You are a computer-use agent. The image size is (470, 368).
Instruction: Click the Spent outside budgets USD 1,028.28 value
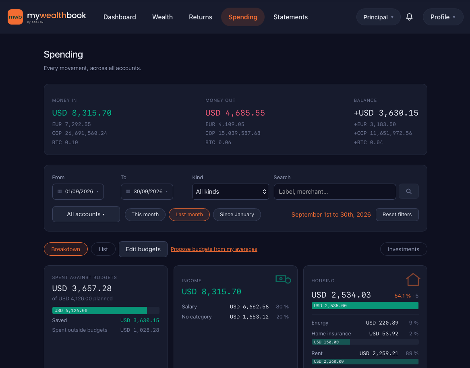click(x=140, y=330)
